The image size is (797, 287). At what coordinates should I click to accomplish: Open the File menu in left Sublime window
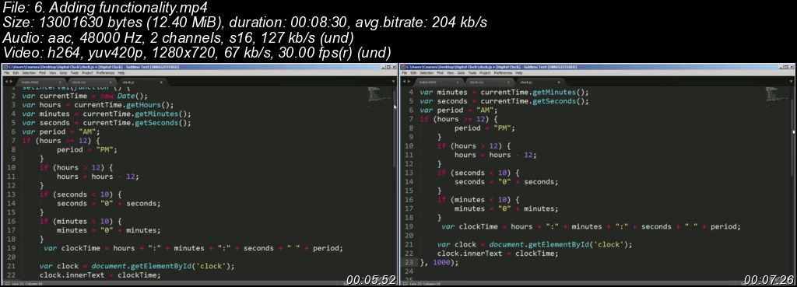click(x=6, y=72)
